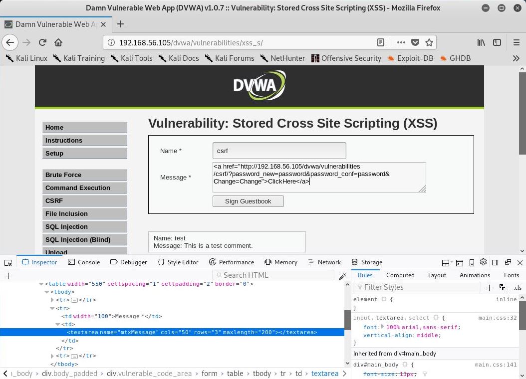Screen dimensions: 526x379
Task: Focus the Name input field
Action: point(279,151)
